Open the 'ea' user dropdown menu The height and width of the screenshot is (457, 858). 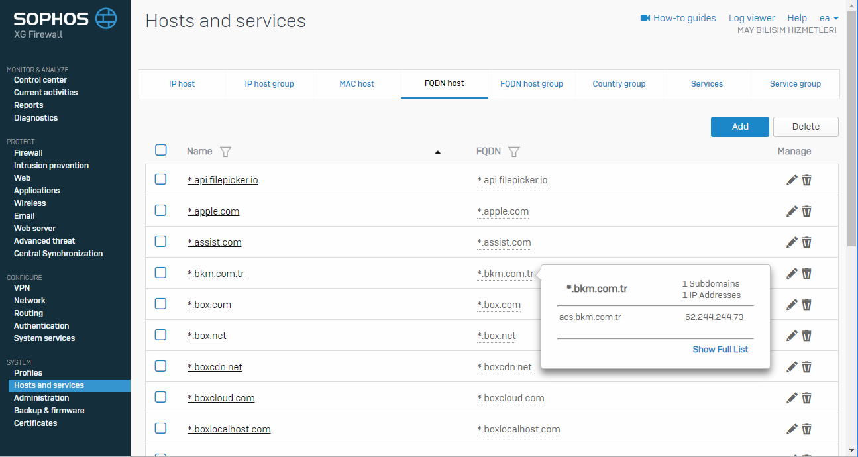pos(829,18)
